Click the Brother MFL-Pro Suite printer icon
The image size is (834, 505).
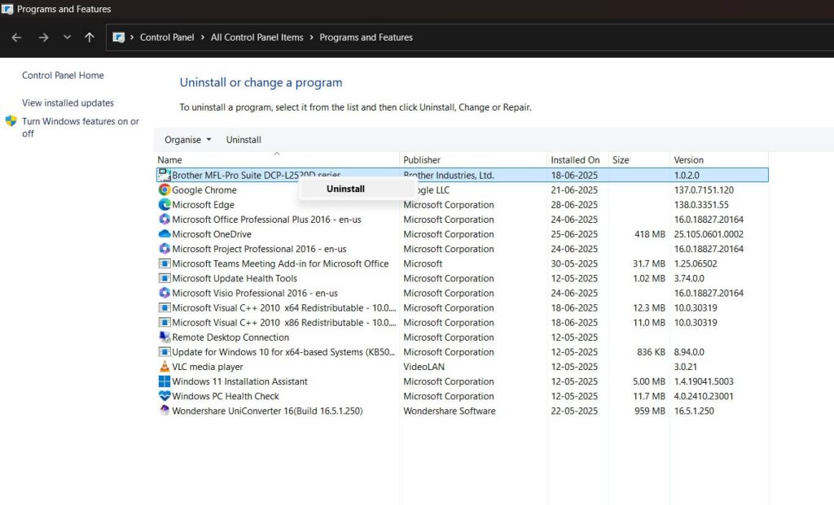[165, 175]
